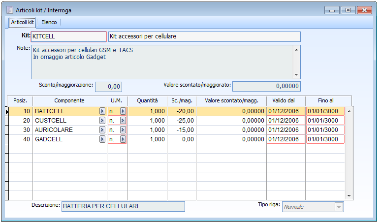Click position 20 cell
380x224 pixels.
point(21,121)
